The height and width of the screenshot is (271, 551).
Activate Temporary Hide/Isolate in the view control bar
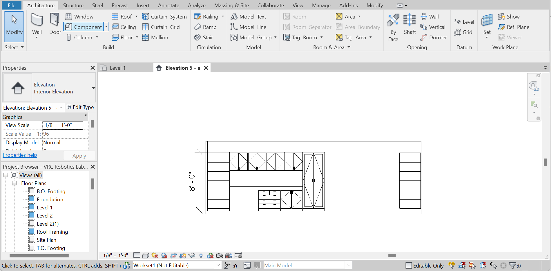[x=191, y=255]
